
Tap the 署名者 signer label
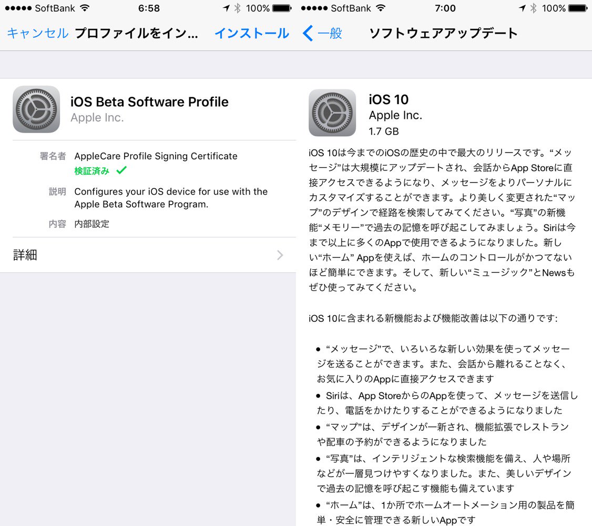coord(53,156)
